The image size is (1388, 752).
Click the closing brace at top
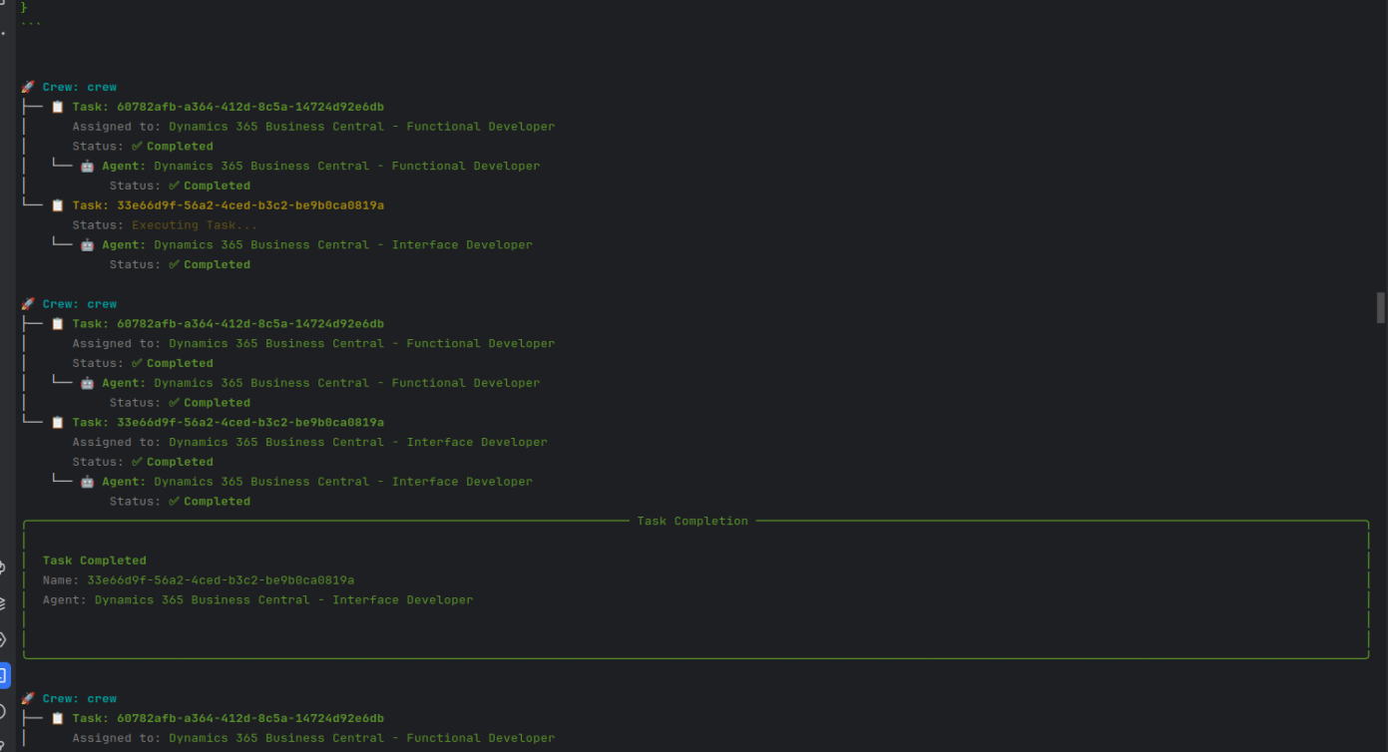24,6
